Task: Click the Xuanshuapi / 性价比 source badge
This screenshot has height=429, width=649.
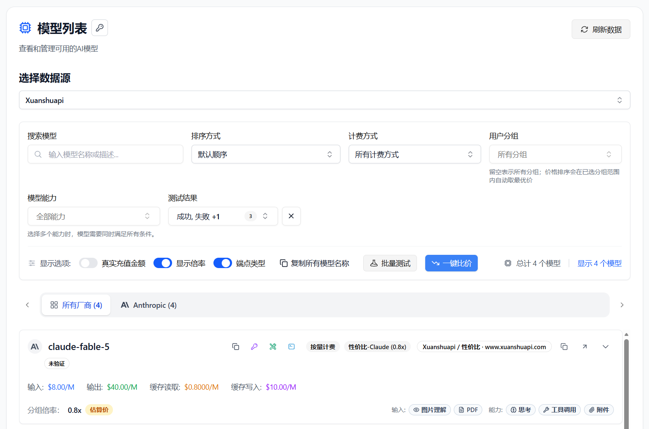Action: pyautogui.click(x=484, y=347)
